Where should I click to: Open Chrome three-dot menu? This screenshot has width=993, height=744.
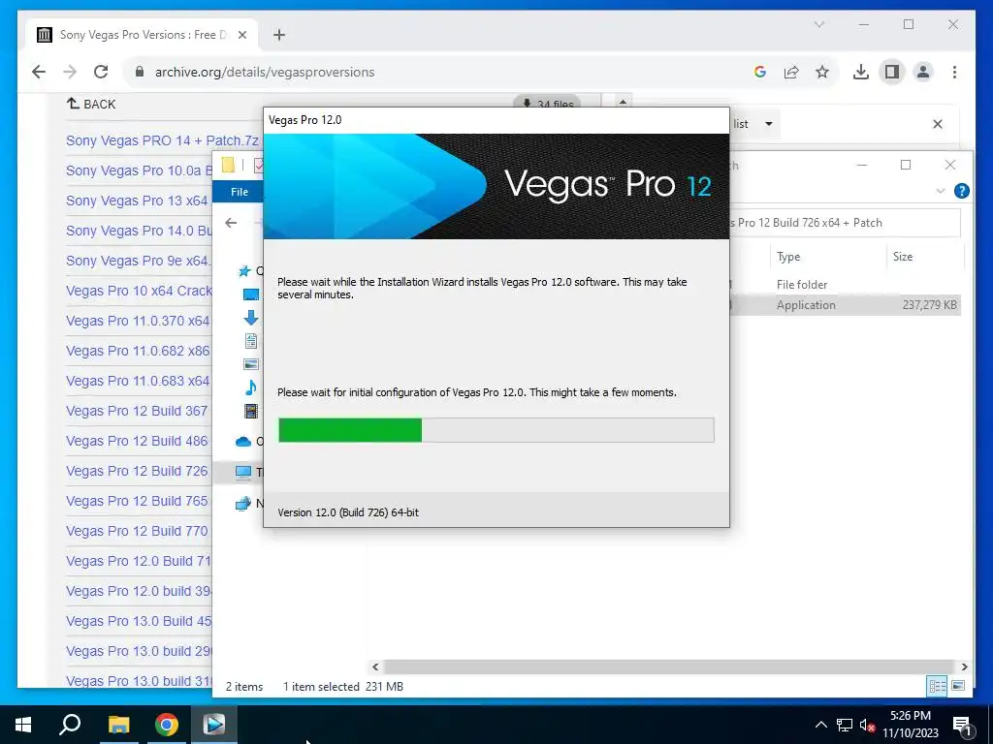tap(954, 72)
